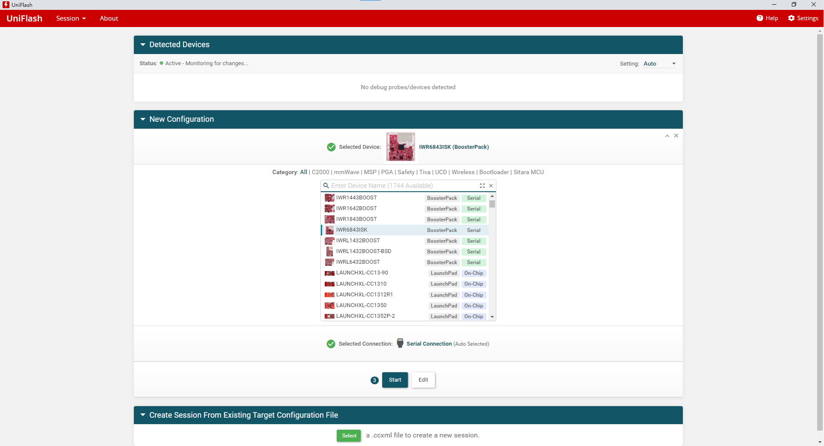824x446 pixels.
Task: Click the IWR1642BOOST board icon
Action: coord(329,208)
